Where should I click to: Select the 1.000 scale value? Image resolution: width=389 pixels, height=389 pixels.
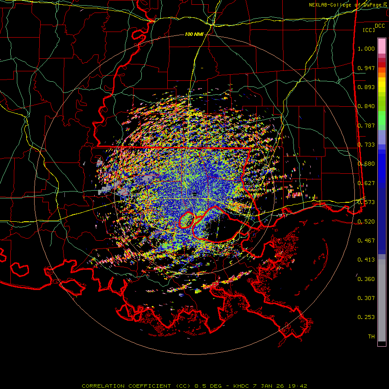(x=366, y=48)
